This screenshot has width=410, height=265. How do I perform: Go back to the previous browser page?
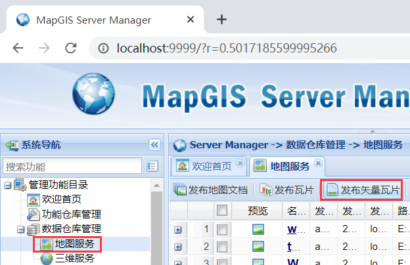tap(18, 48)
